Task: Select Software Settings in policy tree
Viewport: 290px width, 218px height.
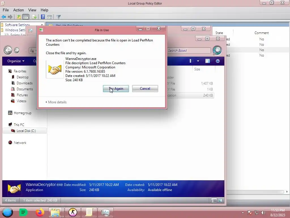Action: coord(17,25)
